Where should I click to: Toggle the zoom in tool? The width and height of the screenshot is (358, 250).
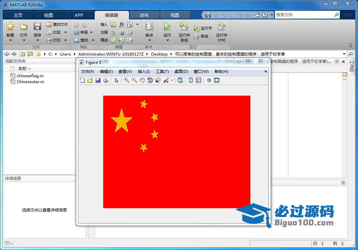127,80
